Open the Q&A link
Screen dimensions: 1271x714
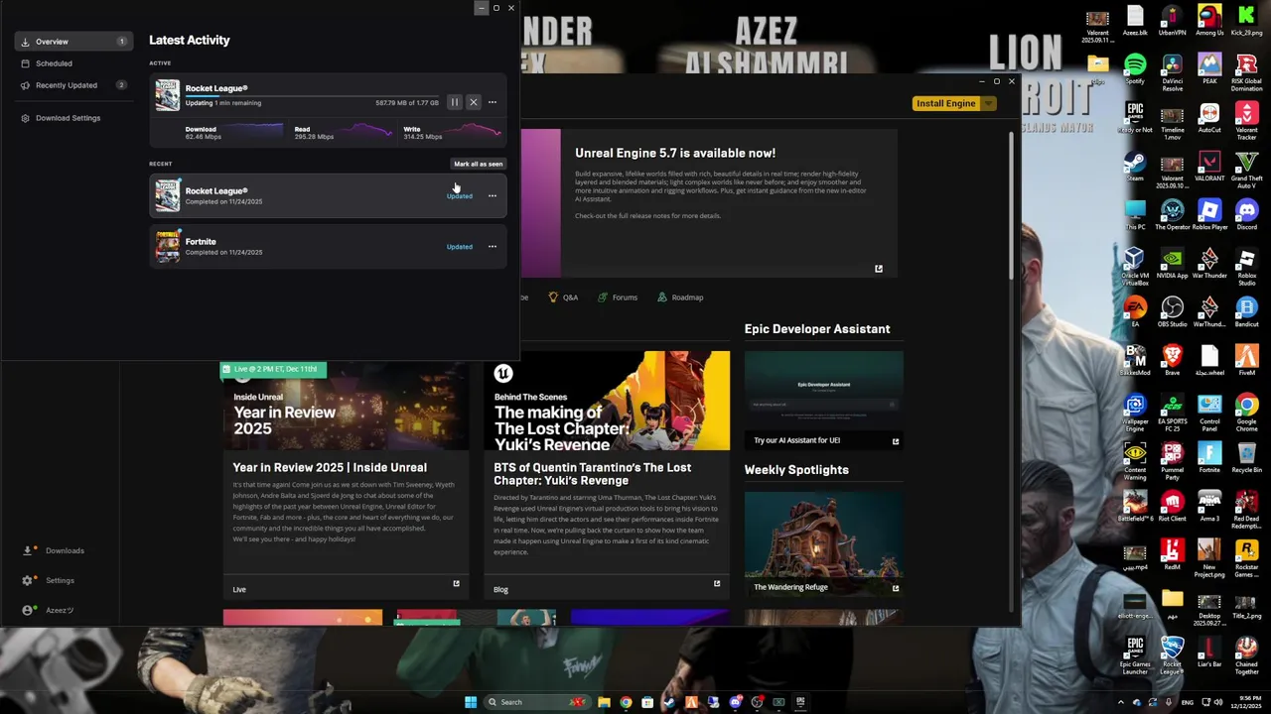563,297
